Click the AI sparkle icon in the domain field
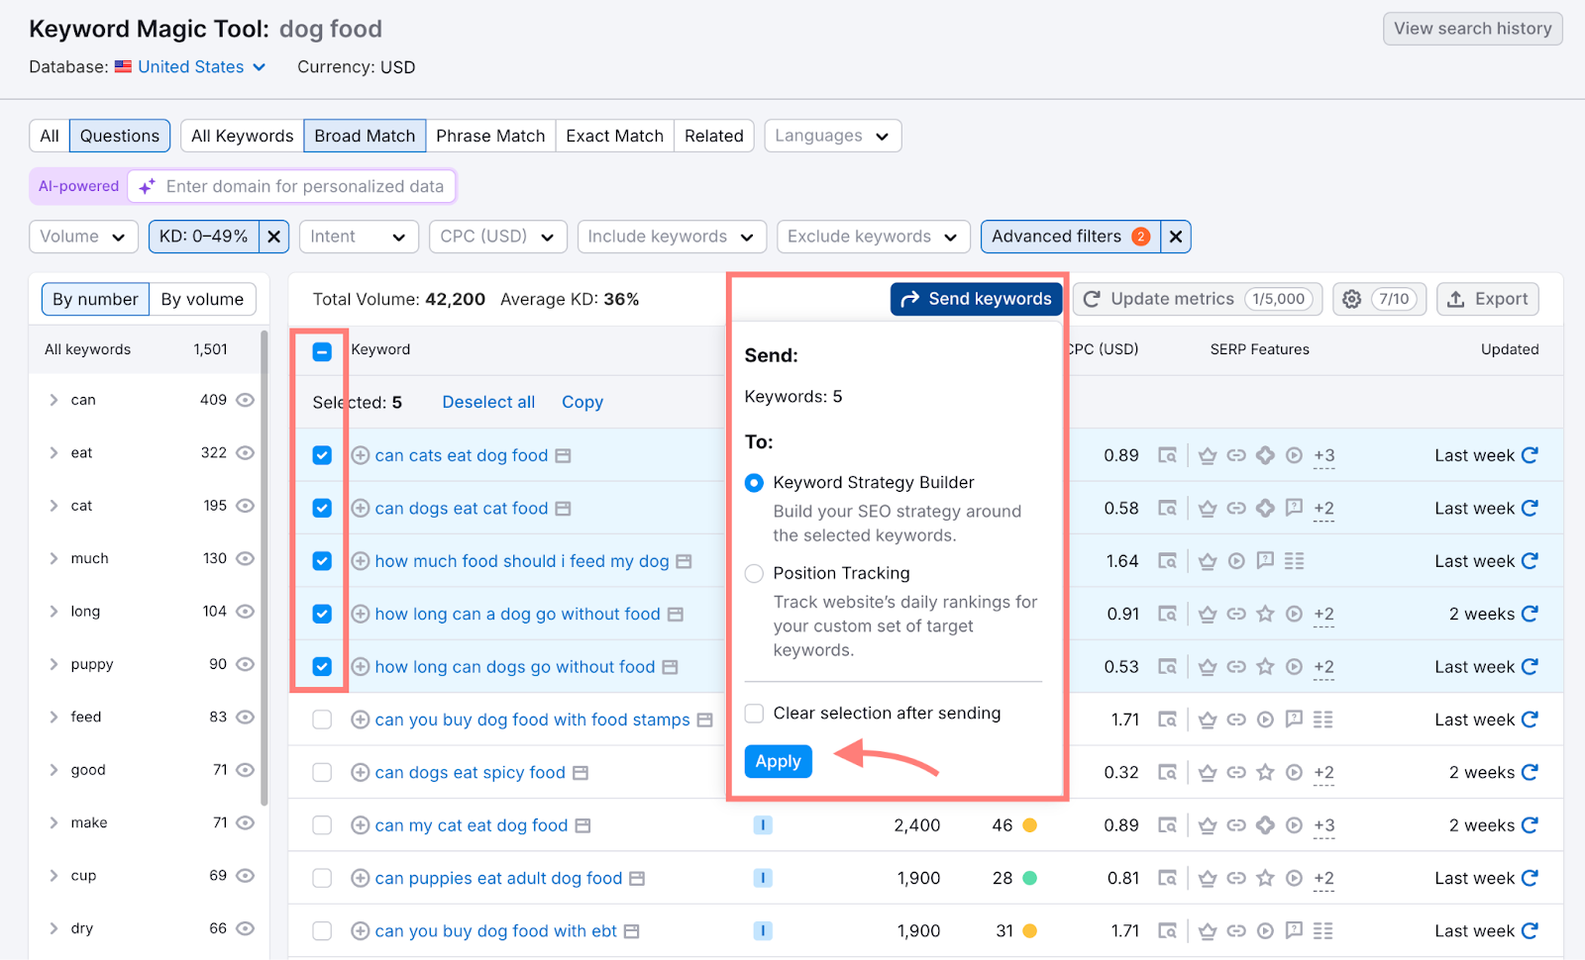The image size is (1585, 960). [x=148, y=186]
